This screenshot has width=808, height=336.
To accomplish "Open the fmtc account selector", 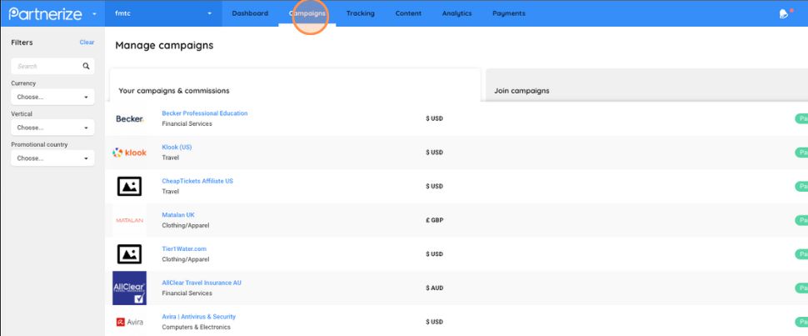I will point(162,13).
